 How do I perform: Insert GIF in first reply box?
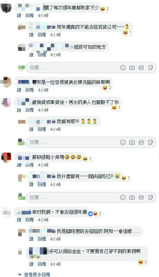point(141,68)
